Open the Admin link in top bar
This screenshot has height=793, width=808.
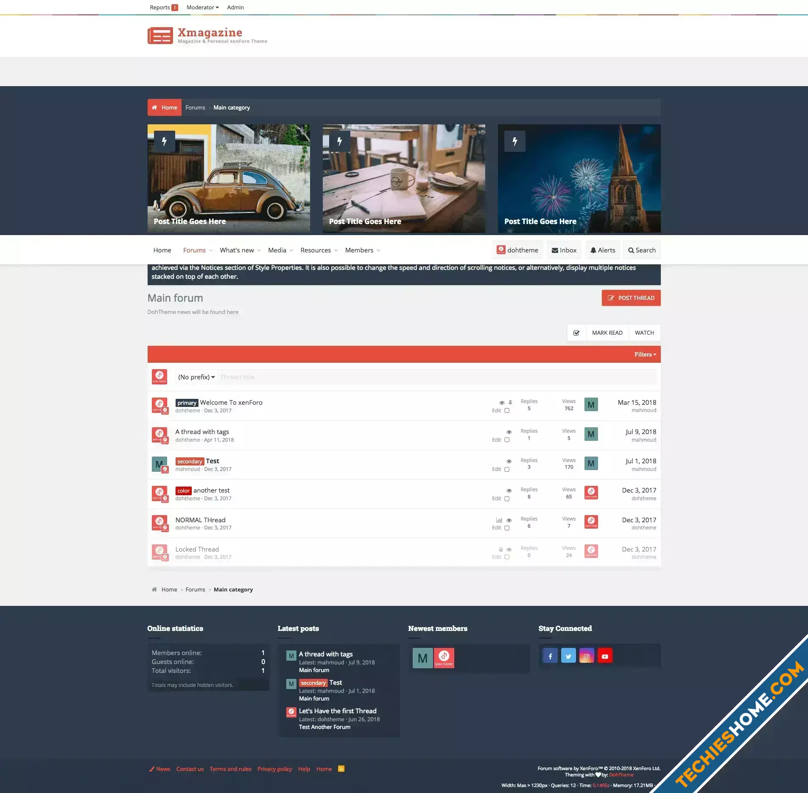(235, 8)
